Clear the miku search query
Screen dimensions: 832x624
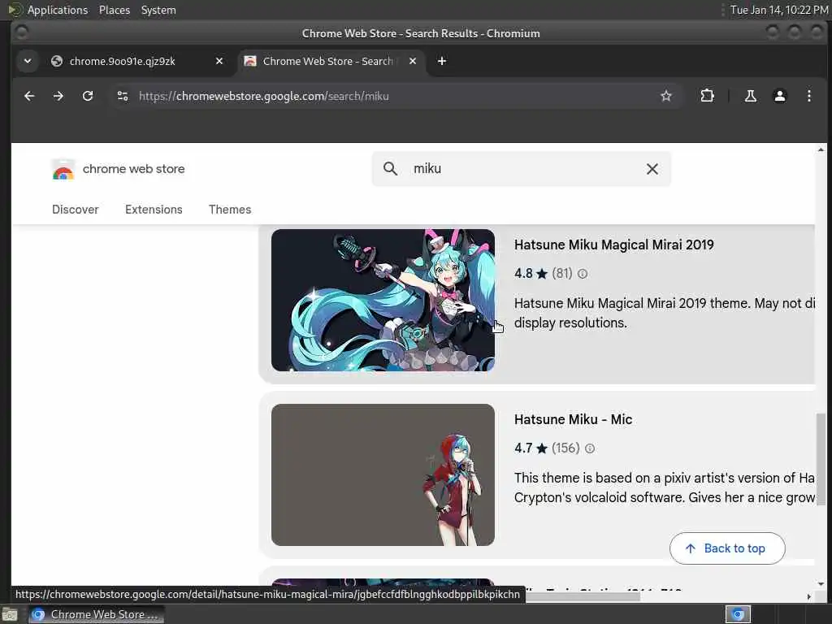point(652,169)
